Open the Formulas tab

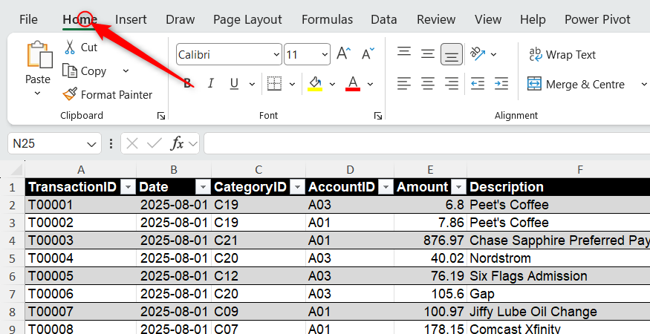(327, 19)
